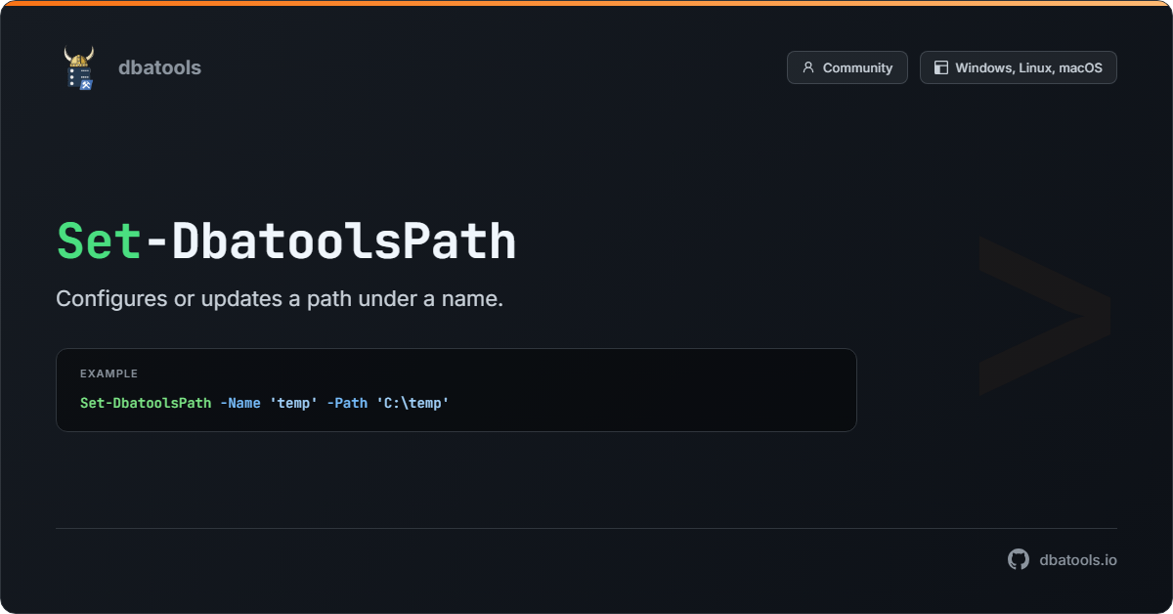Screen dimensions: 1173x614
Task: Select the 'C:\temp' value in code
Action: click(413, 403)
